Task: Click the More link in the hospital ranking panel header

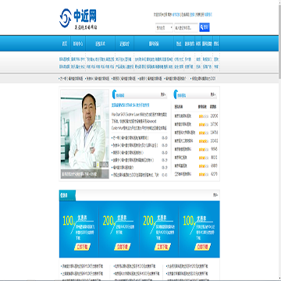Action: 213,94
